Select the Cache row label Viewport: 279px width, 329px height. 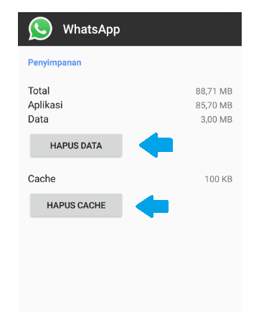[42, 178]
